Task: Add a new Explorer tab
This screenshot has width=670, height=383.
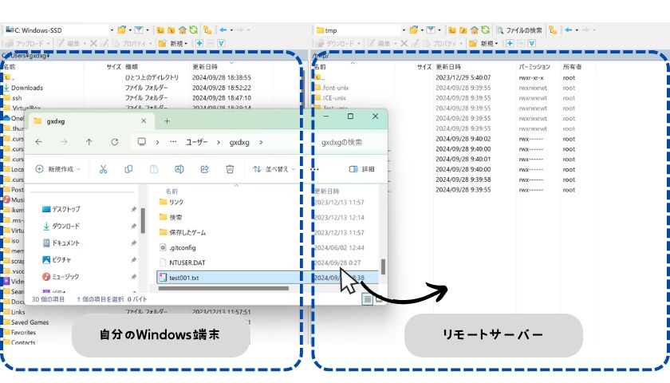Action: (167, 121)
